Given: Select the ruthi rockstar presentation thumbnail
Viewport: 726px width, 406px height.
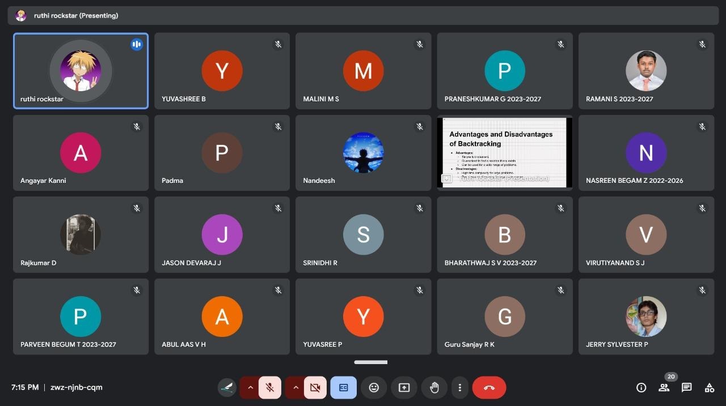Looking at the screenshot, I should [x=504, y=152].
